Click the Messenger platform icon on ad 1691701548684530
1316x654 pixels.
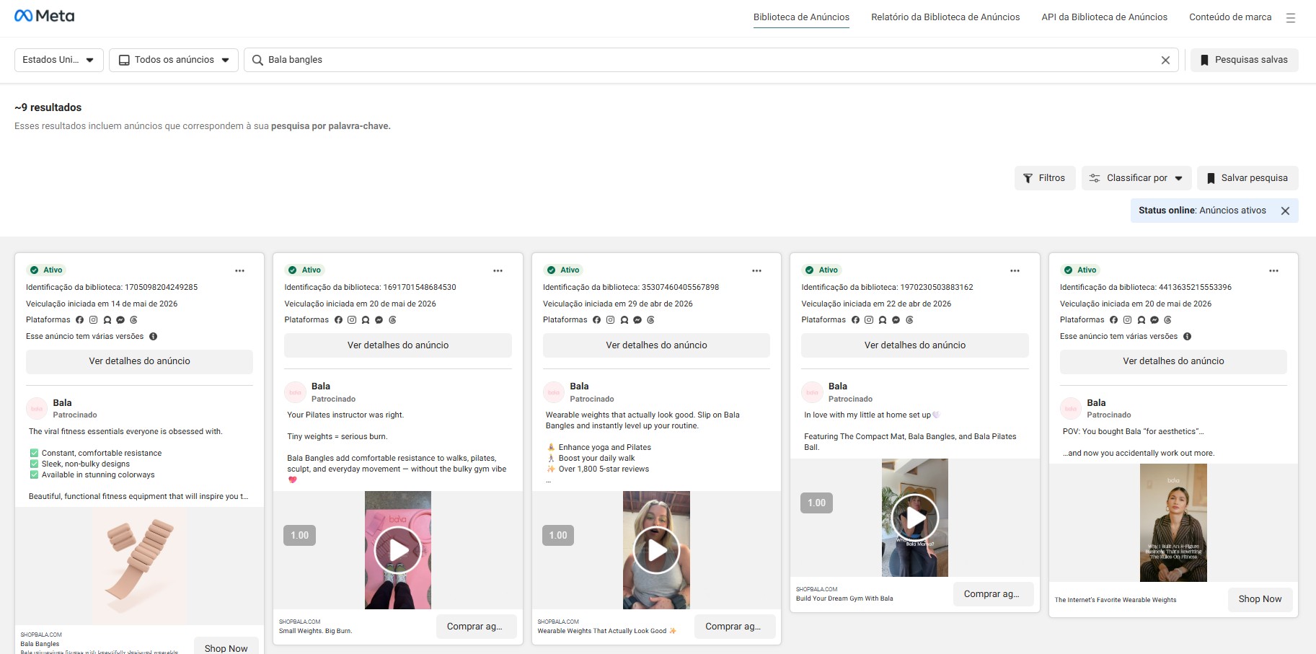[x=379, y=320]
